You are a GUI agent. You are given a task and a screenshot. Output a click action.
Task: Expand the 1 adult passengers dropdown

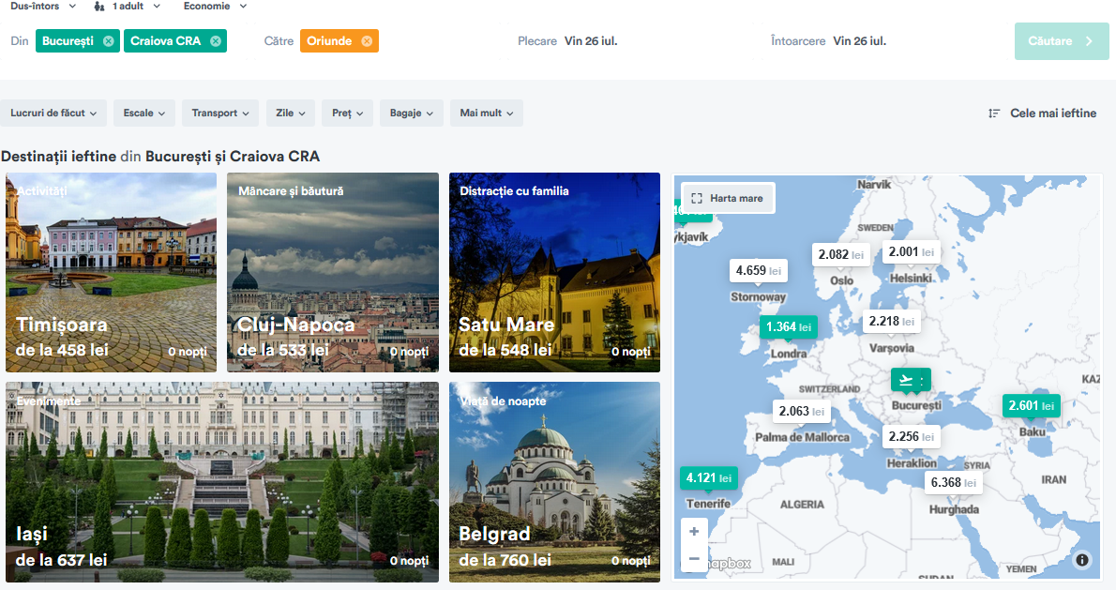tap(128, 7)
